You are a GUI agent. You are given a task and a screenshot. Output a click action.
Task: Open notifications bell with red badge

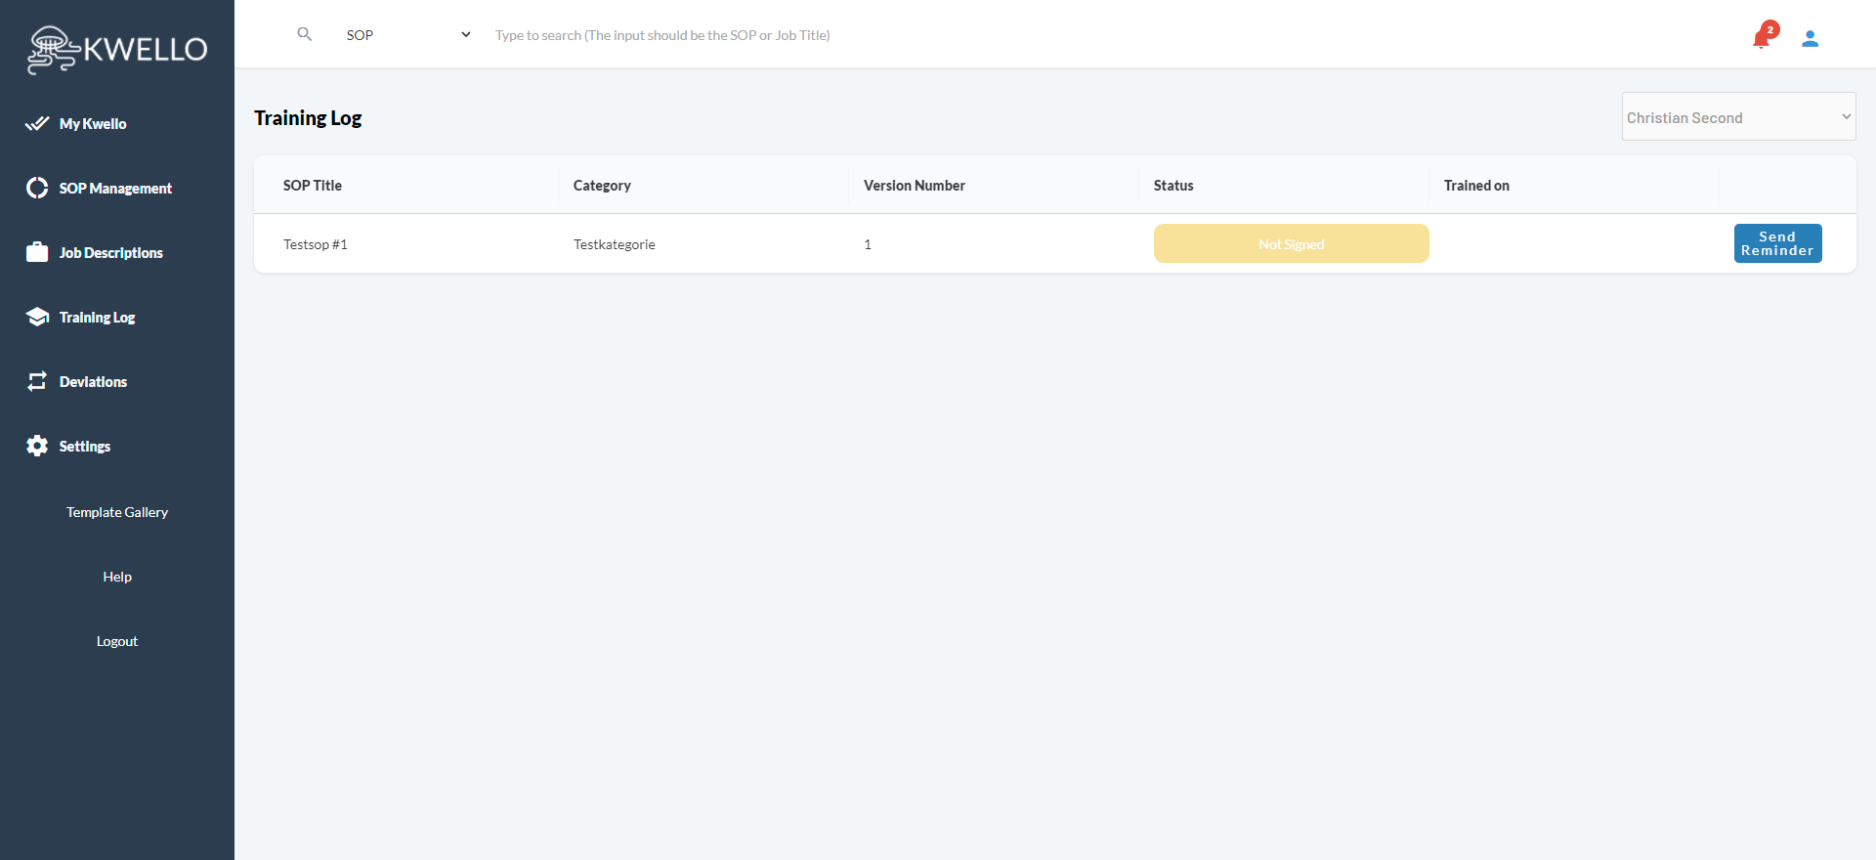(1762, 38)
